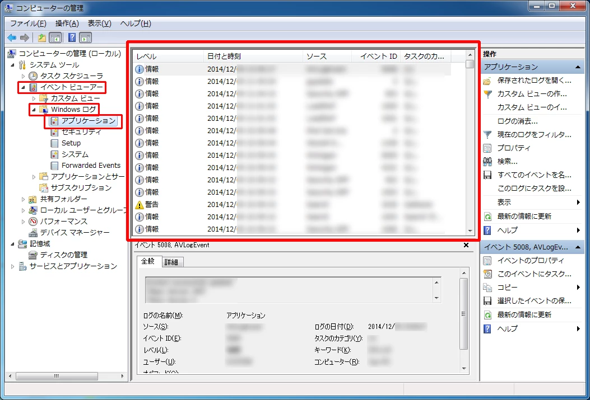Collapse the イベント ビューアー node
This screenshot has height=400, width=590.
[x=23, y=87]
